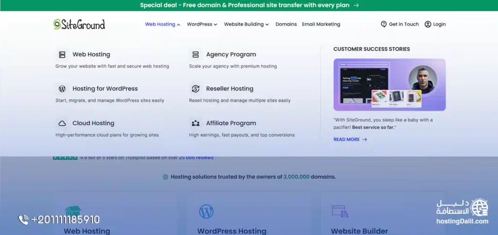Click the Reseller Hosting icon

pos(196,89)
